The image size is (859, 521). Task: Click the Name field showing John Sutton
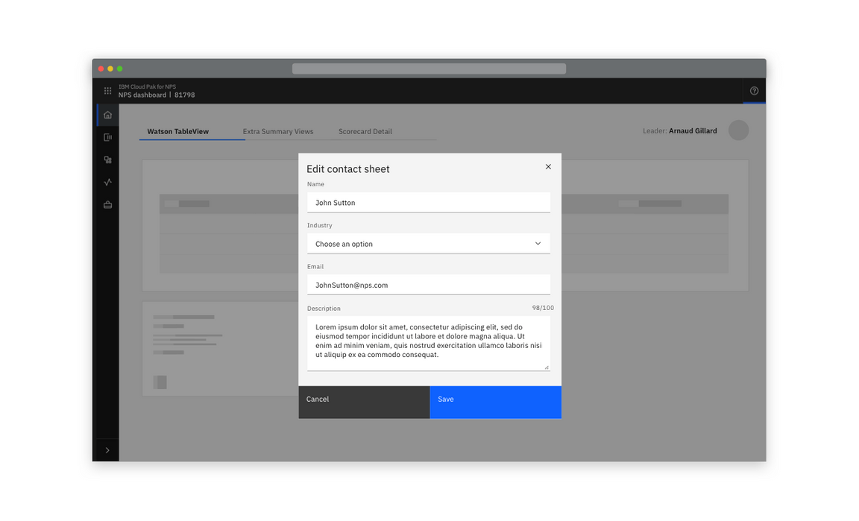429,202
